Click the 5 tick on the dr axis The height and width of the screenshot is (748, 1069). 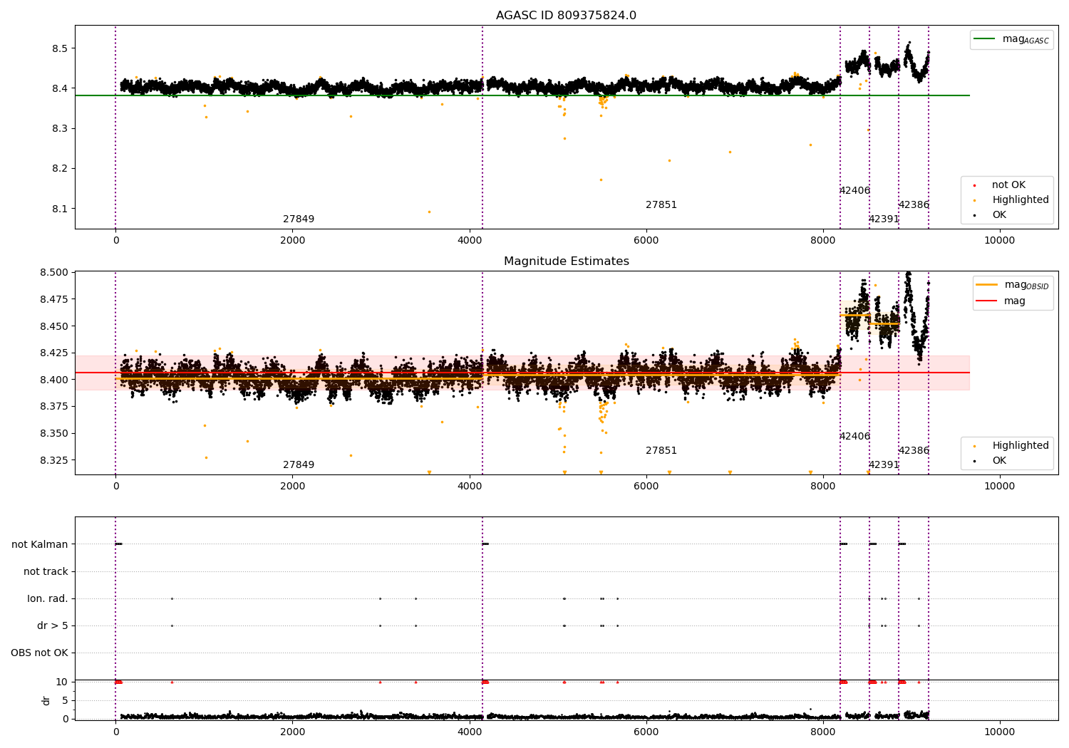click(x=65, y=701)
